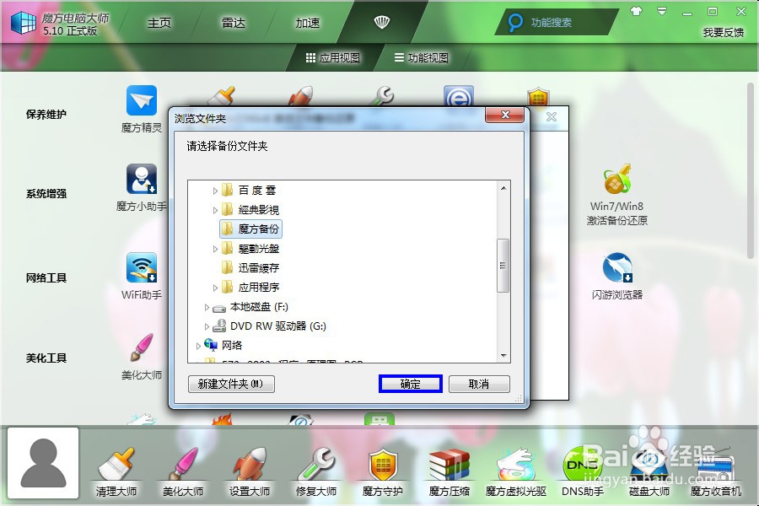Open 美化大师 in bottom dock
Viewport: 759px width, 506px height.
(x=183, y=465)
